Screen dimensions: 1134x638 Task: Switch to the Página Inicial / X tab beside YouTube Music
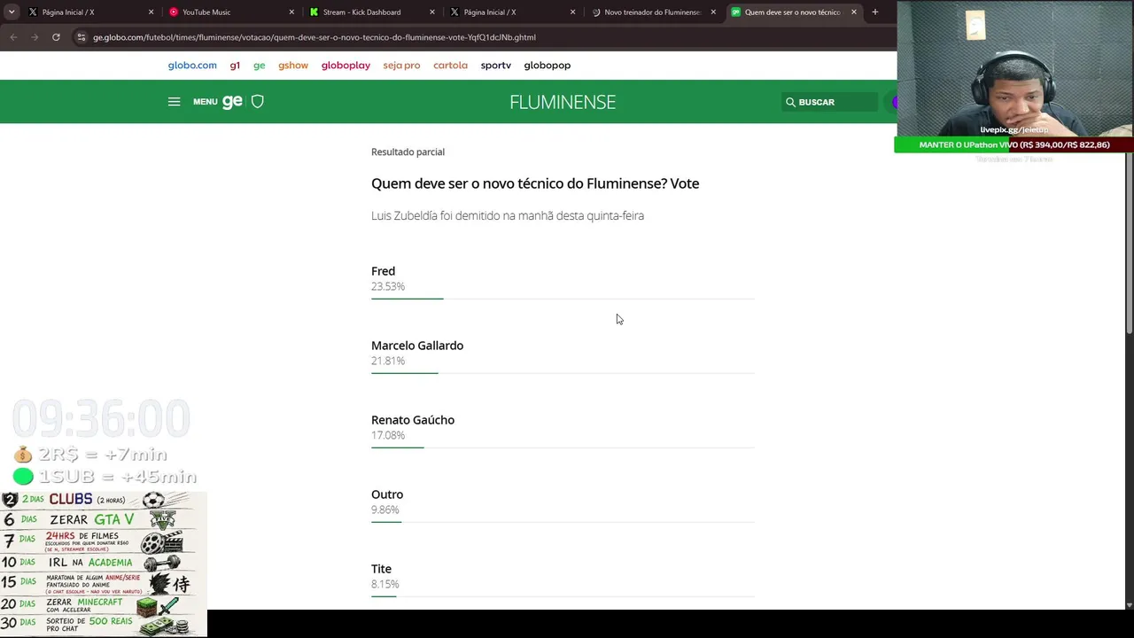click(89, 12)
